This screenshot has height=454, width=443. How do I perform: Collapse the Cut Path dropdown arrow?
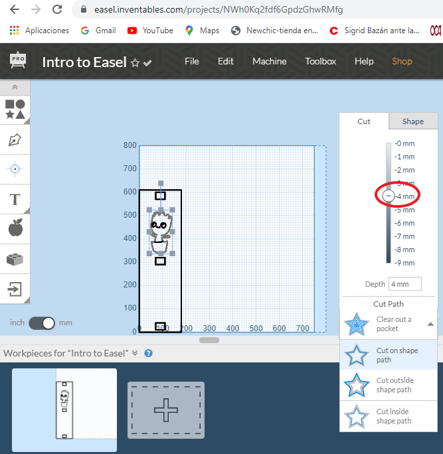(430, 324)
